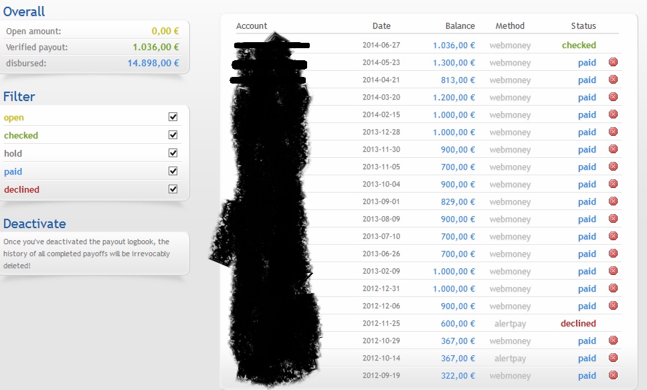Image resolution: width=647 pixels, height=390 pixels.
Task: Click the date 2012-12-31
Action: 381,288
